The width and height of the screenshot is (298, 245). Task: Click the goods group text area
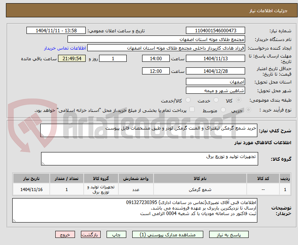tap(150, 159)
